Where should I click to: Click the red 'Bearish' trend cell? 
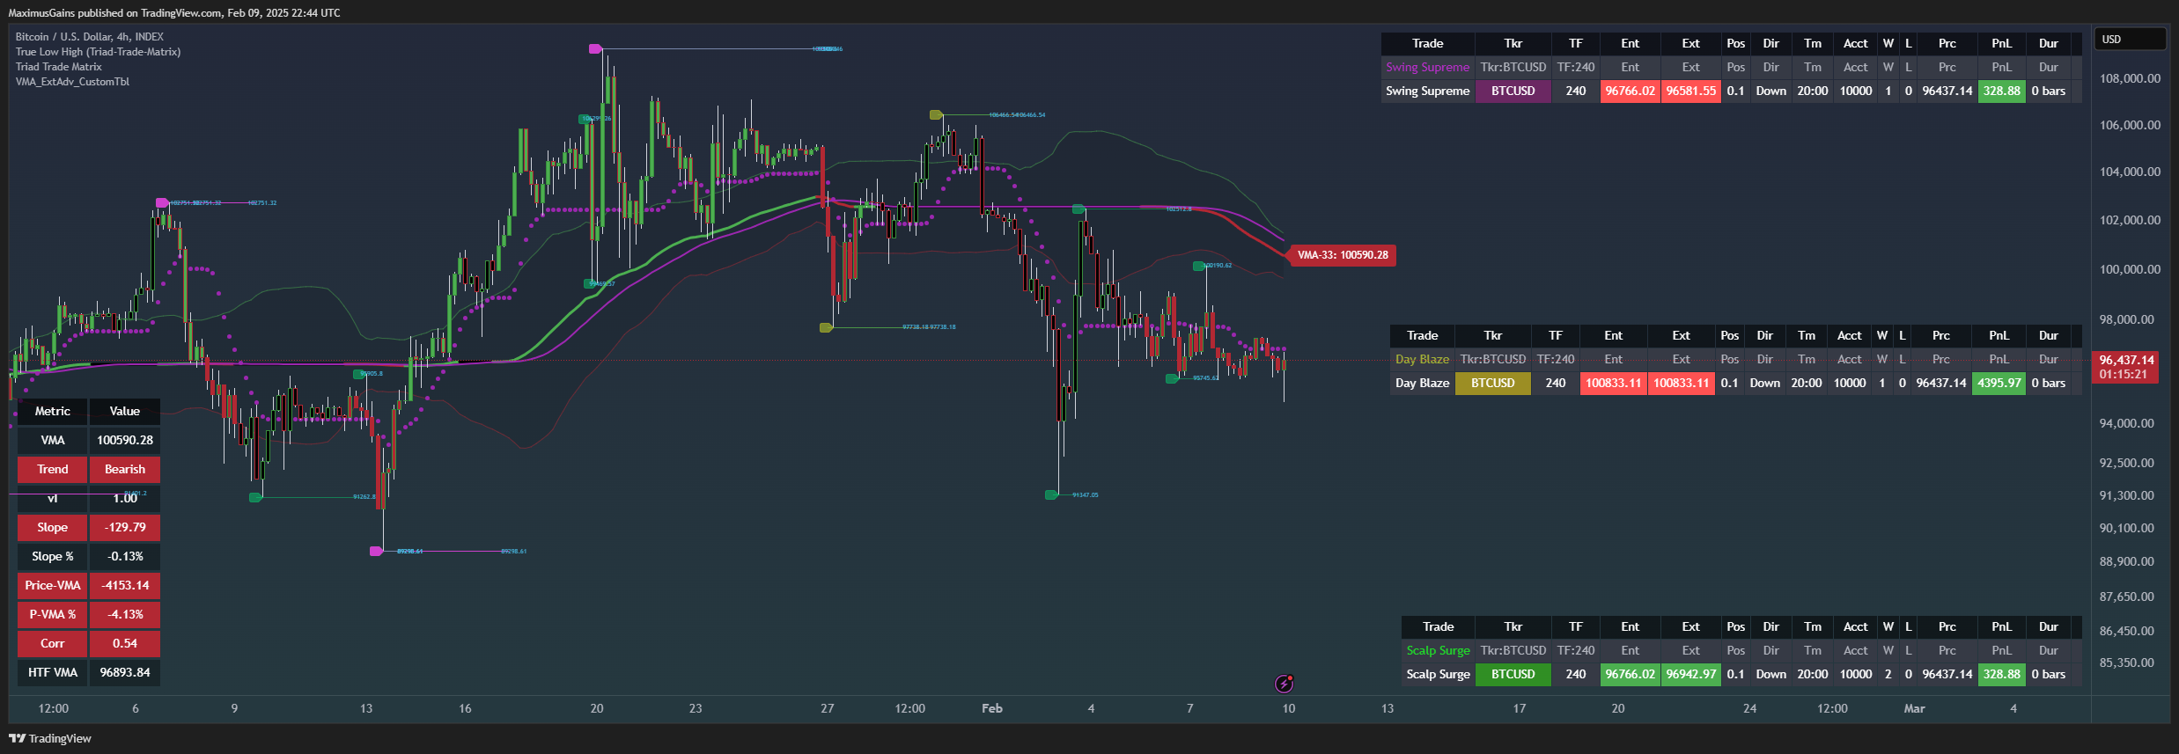pyautogui.click(x=125, y=470)
